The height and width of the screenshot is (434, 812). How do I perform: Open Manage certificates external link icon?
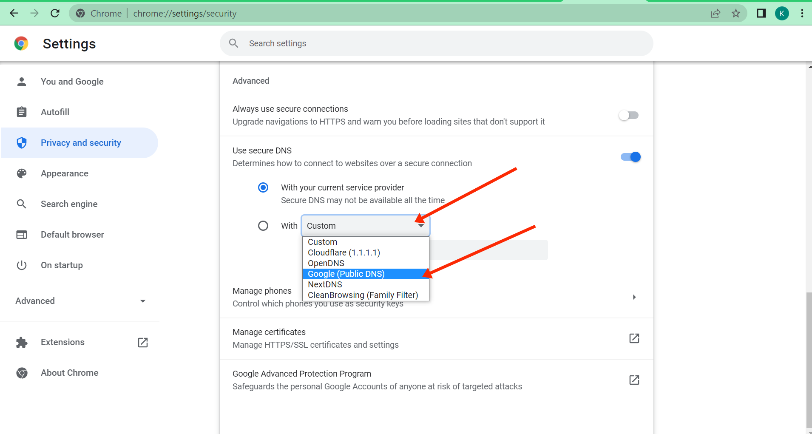pos(634,338)
